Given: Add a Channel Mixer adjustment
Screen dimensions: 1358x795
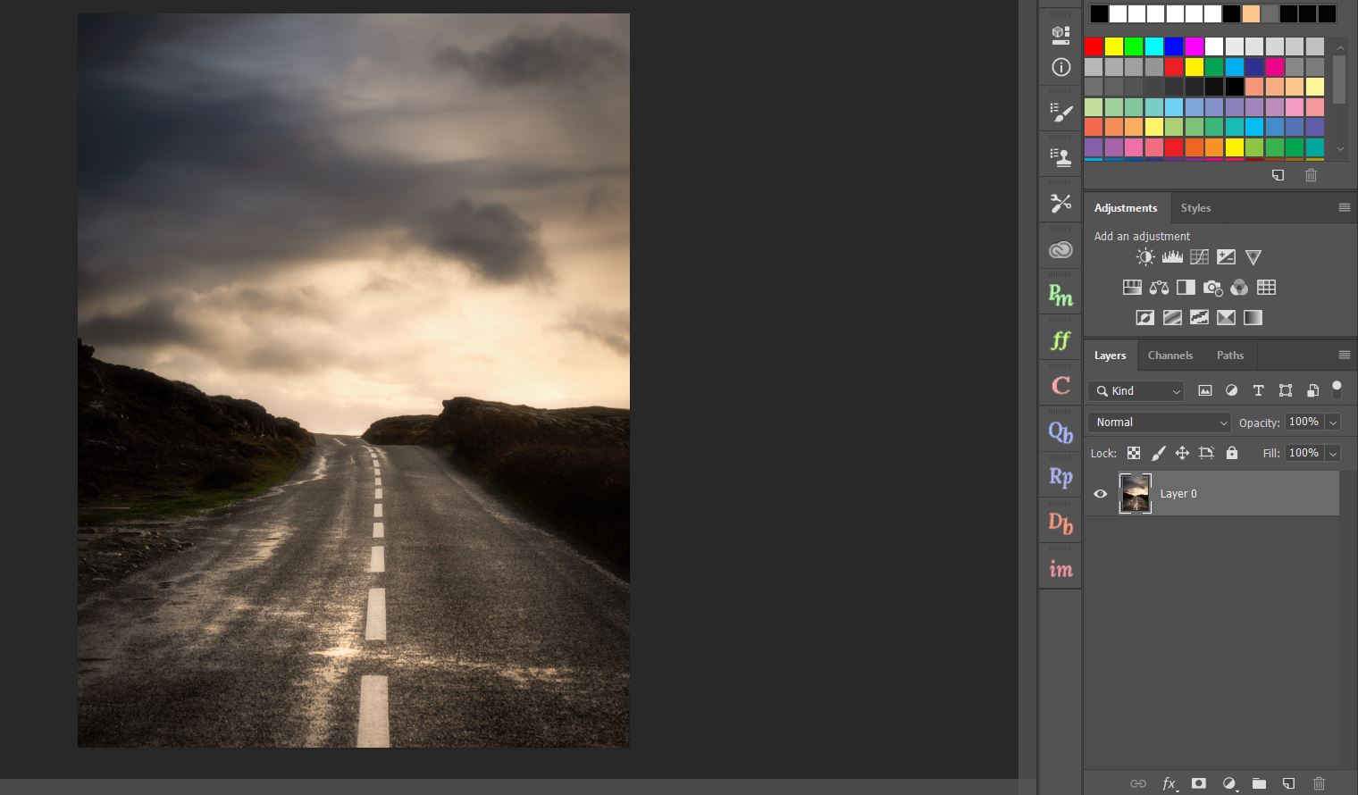Looking at the screenshot, I should coord(1239,288).
